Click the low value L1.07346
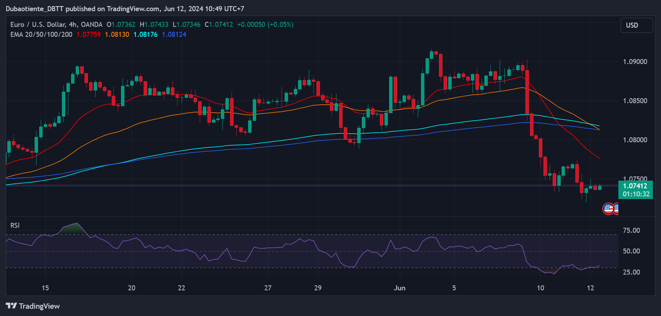The height and width of the screenshot is (316, 661). [x=186, y=25]
